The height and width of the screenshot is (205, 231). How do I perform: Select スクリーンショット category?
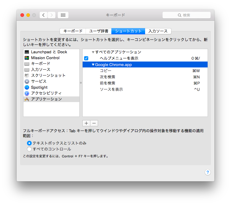(x=52, y=75)
